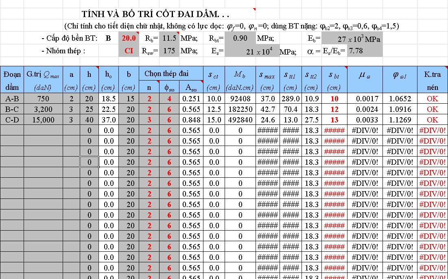Click the "s ct" column header

pos(214,80)
